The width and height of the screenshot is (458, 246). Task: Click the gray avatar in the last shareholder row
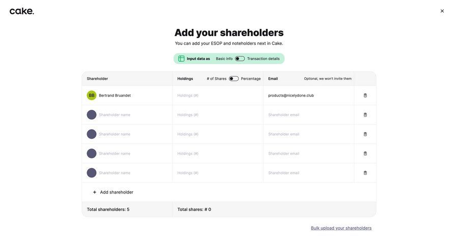coord(92,173)
